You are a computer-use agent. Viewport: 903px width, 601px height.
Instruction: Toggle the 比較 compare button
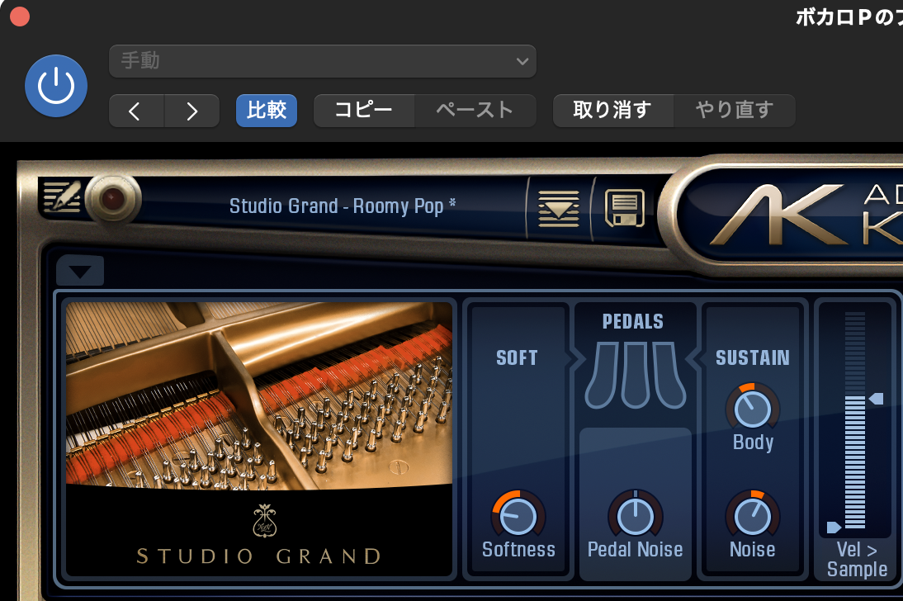(267, 111)
